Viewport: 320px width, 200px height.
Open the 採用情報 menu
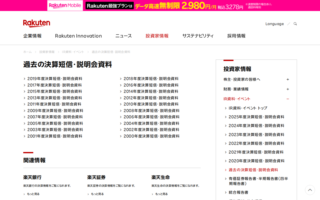[x=236, y=36]
